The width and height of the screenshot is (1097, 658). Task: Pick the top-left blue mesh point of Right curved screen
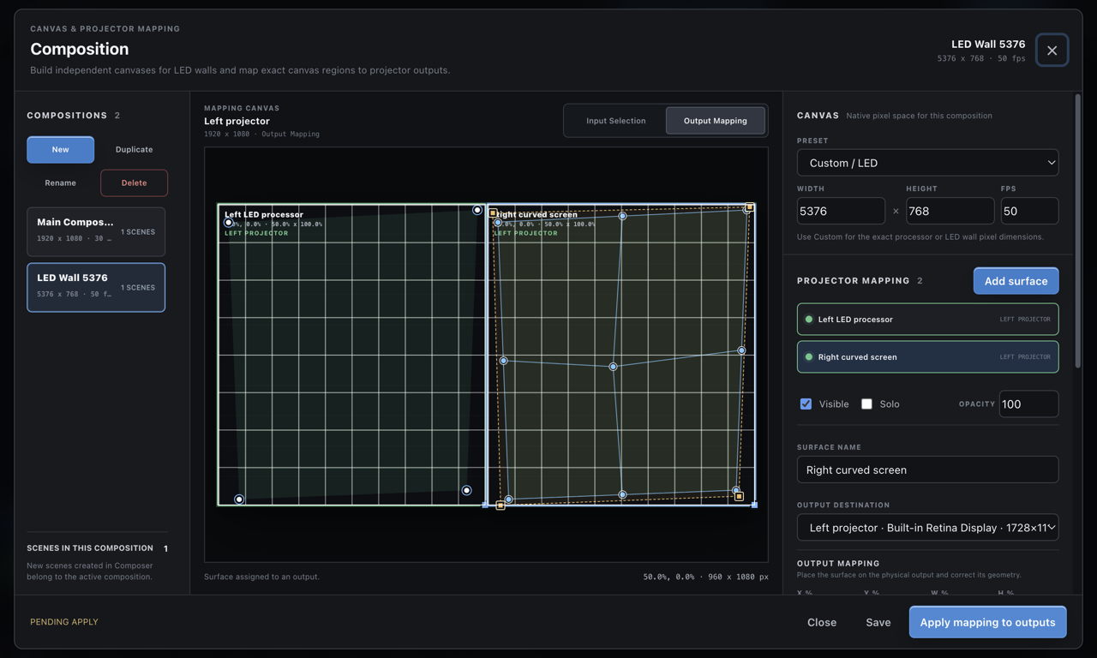click(x=498, y=223)
